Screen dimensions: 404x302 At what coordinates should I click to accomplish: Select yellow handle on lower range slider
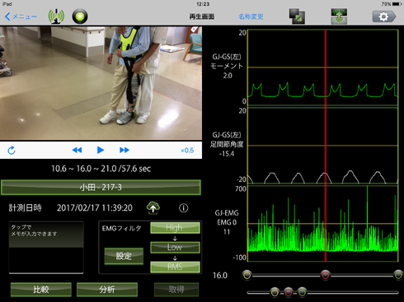275,292
